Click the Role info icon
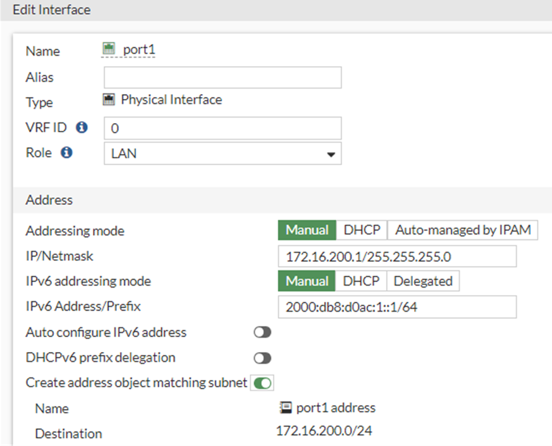Viewport: 552px width, 446px height. tap(68, 152)
